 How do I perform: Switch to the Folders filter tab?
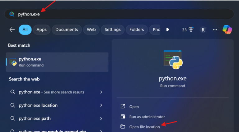pyautogui.click(x=137, y=30)
